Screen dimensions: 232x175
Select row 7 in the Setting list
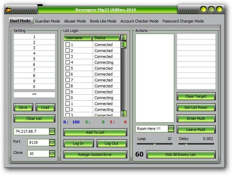pos(34,70)
